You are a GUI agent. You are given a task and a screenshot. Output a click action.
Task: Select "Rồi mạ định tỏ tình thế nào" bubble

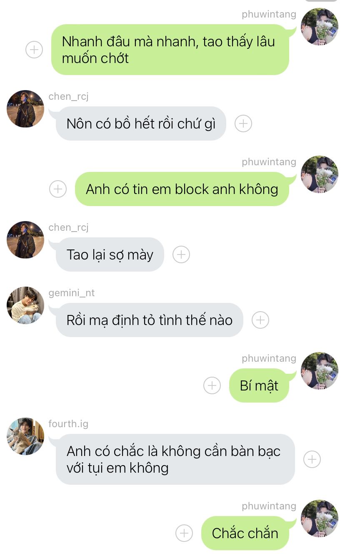tap(149, 320)
